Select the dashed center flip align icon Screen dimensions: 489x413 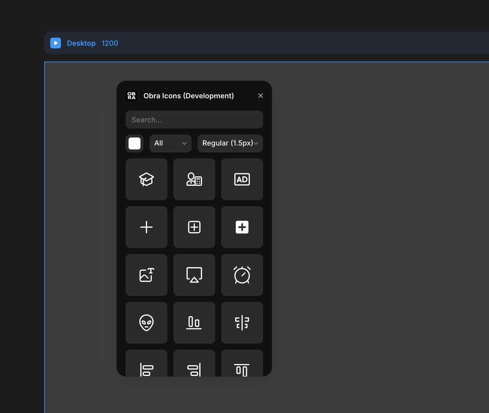[242, 323]
